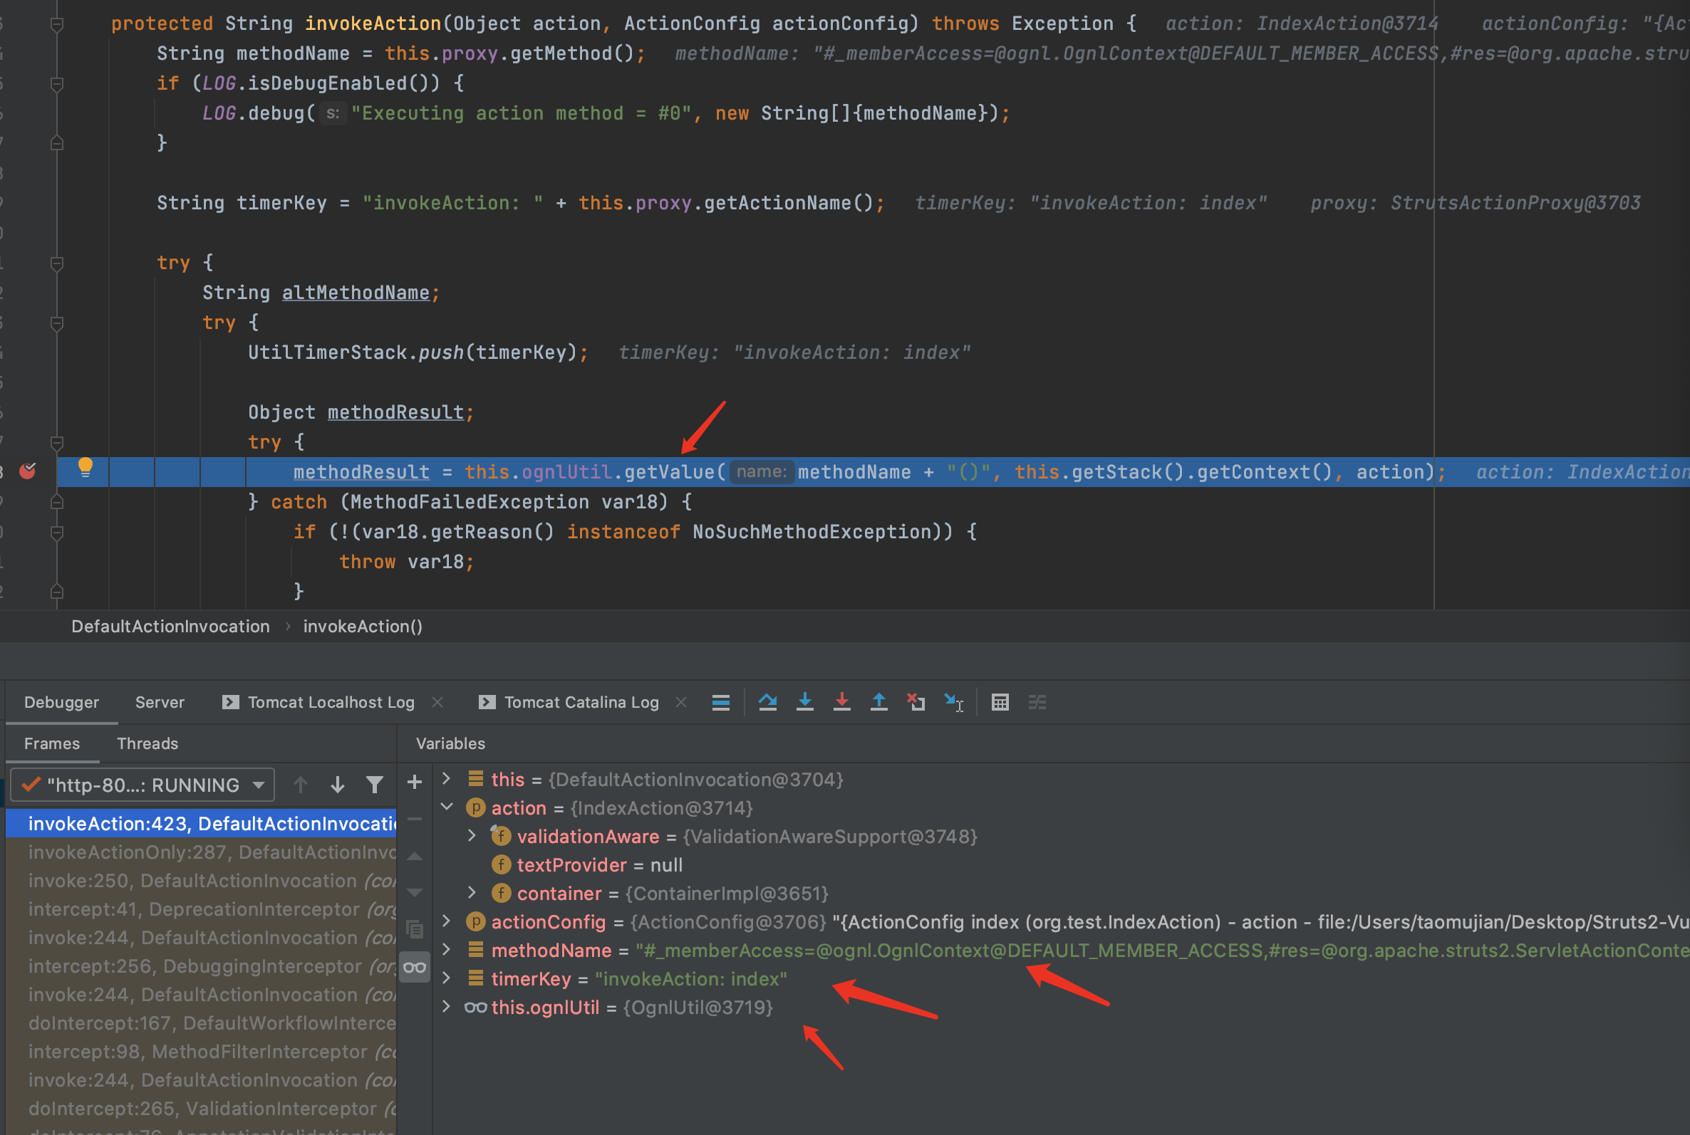Move the watch down with the down triangle

pos(415,892)
